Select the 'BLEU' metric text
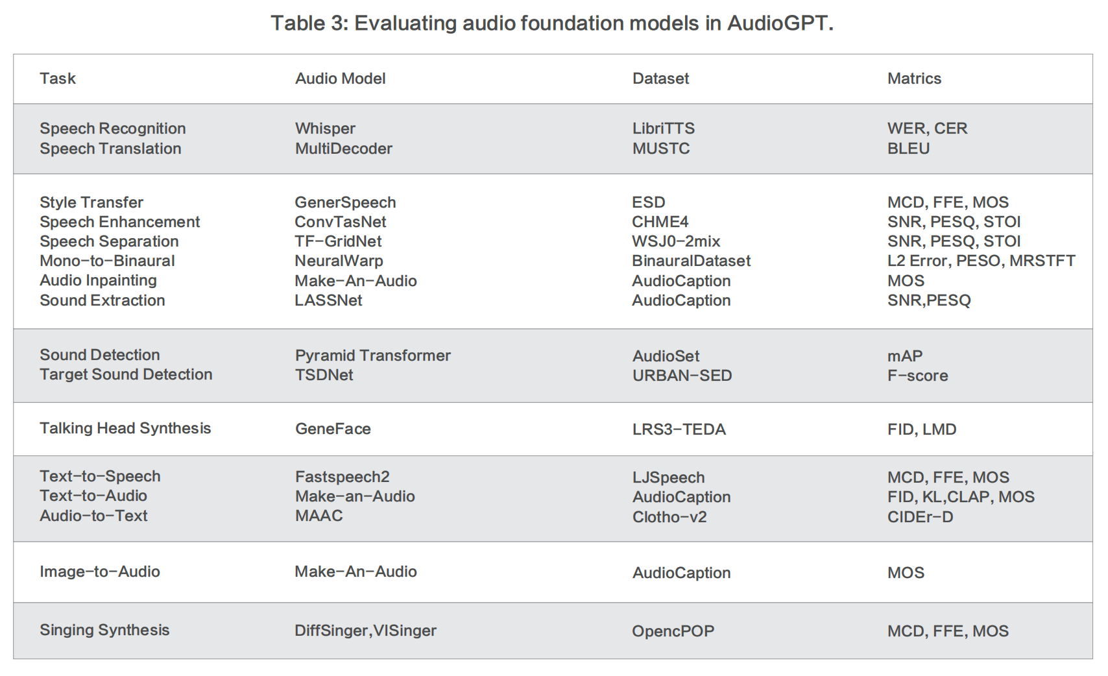Screen dimensions: 1108x676 (x=908, y=149)
